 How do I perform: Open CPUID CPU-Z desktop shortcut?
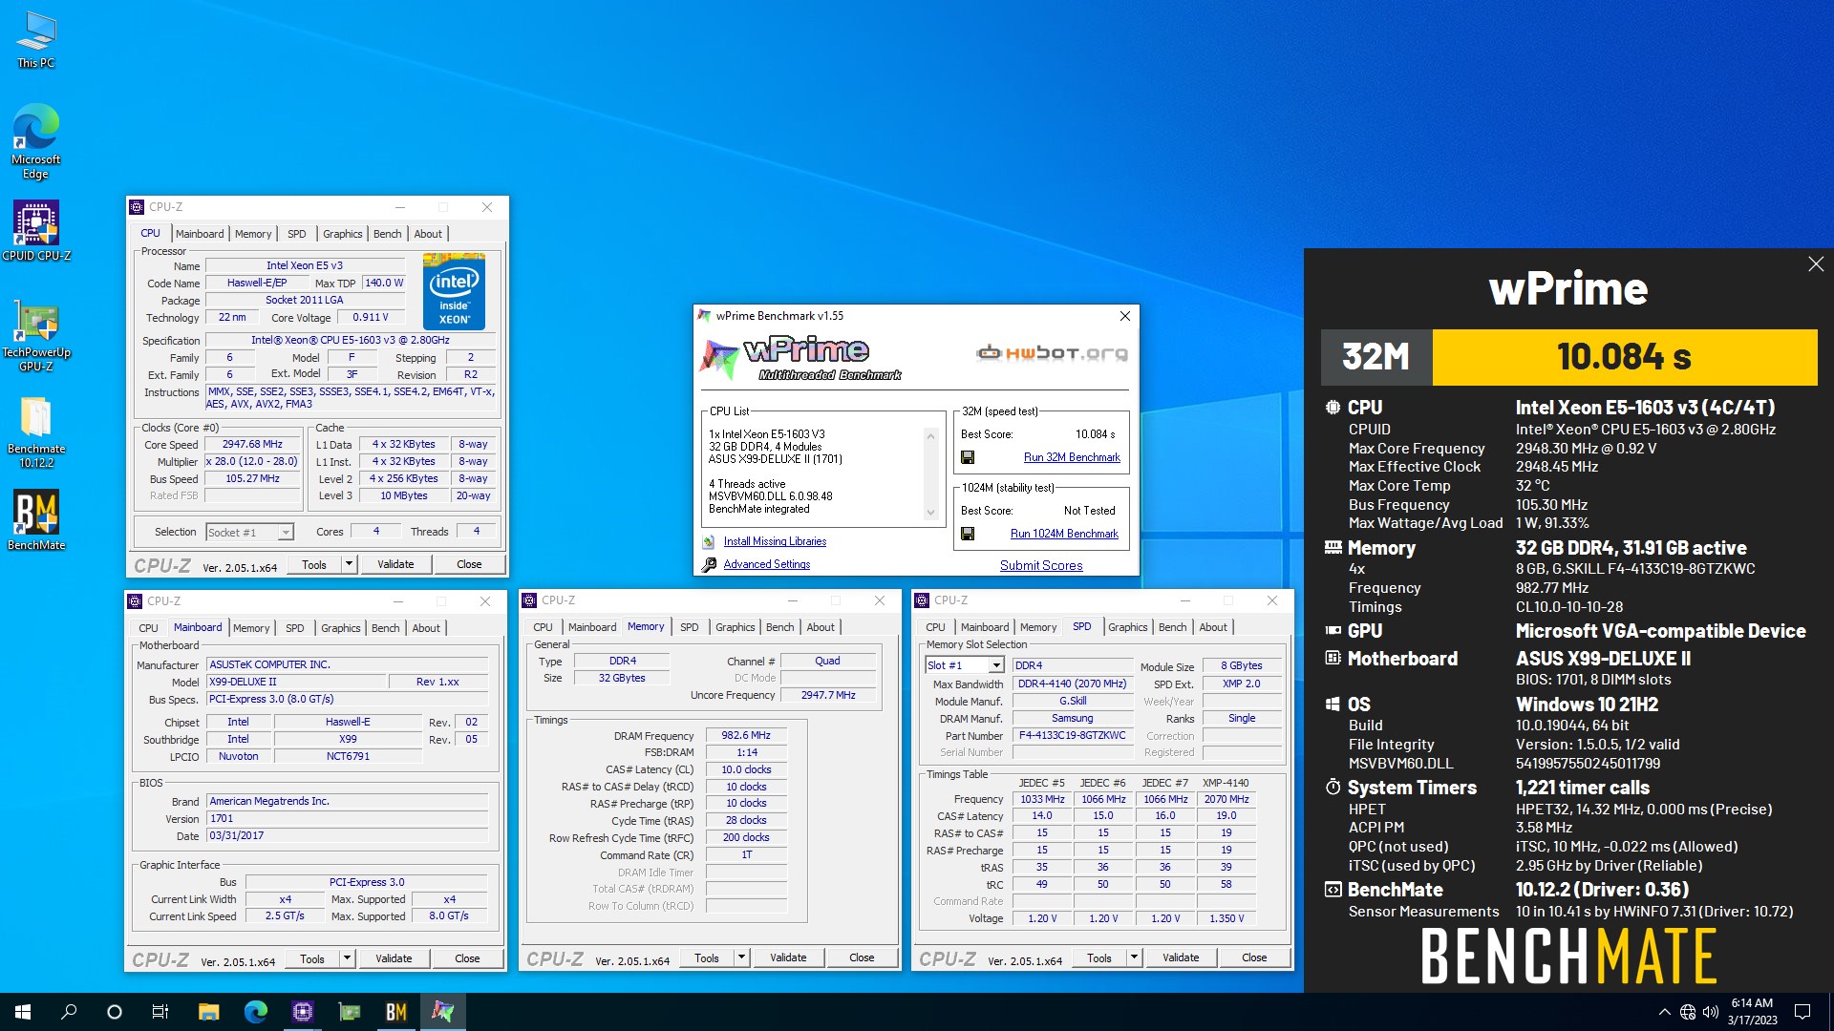tap(36, 230)
